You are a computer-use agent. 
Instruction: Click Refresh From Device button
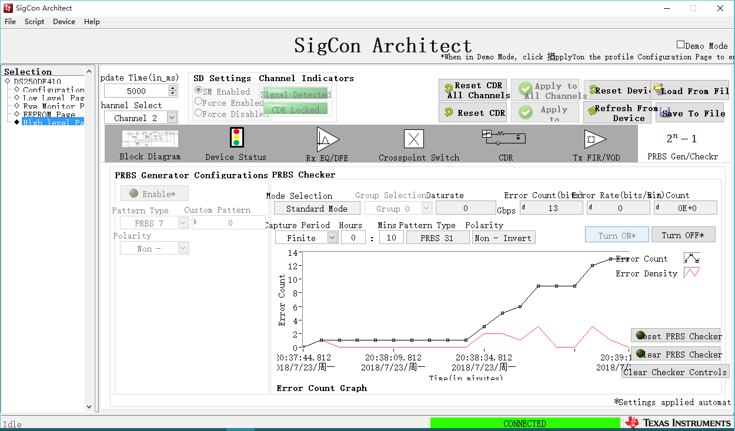pos(617,112)
